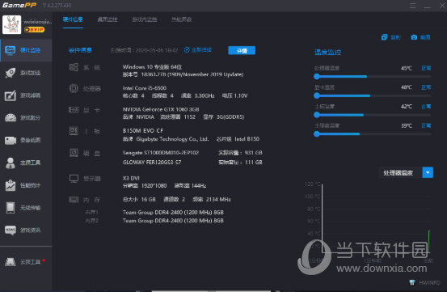Click the Intel B150 chipset value
The width and height of the screenshot is (447, 292).
(x=247, y=139)
